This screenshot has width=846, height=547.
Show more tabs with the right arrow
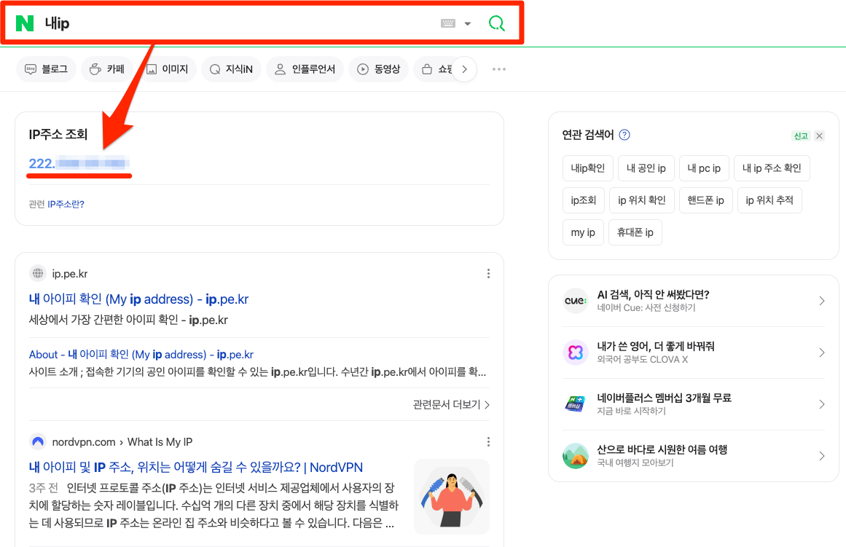pos(464,69)
